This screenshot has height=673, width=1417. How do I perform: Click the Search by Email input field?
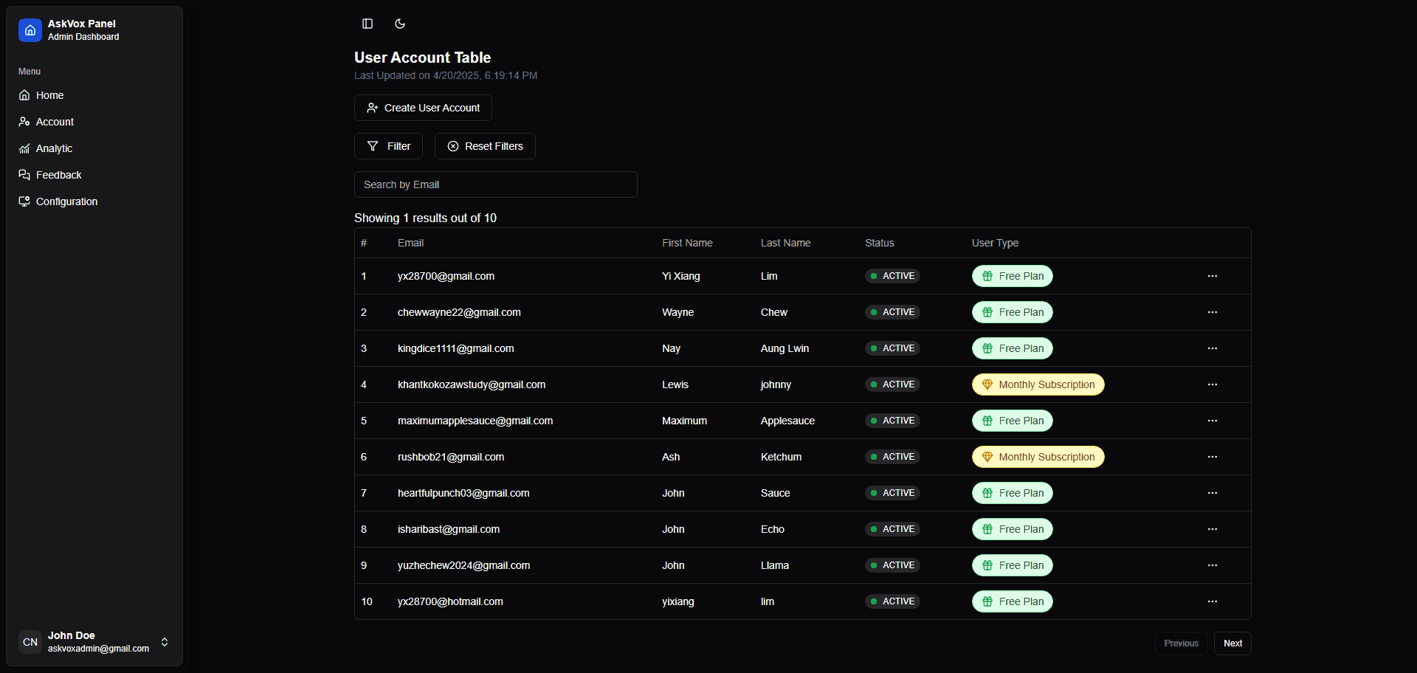tap(495, 184)
